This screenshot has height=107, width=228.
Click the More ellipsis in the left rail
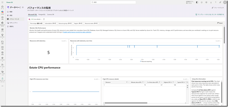click(x=2, y=86)
